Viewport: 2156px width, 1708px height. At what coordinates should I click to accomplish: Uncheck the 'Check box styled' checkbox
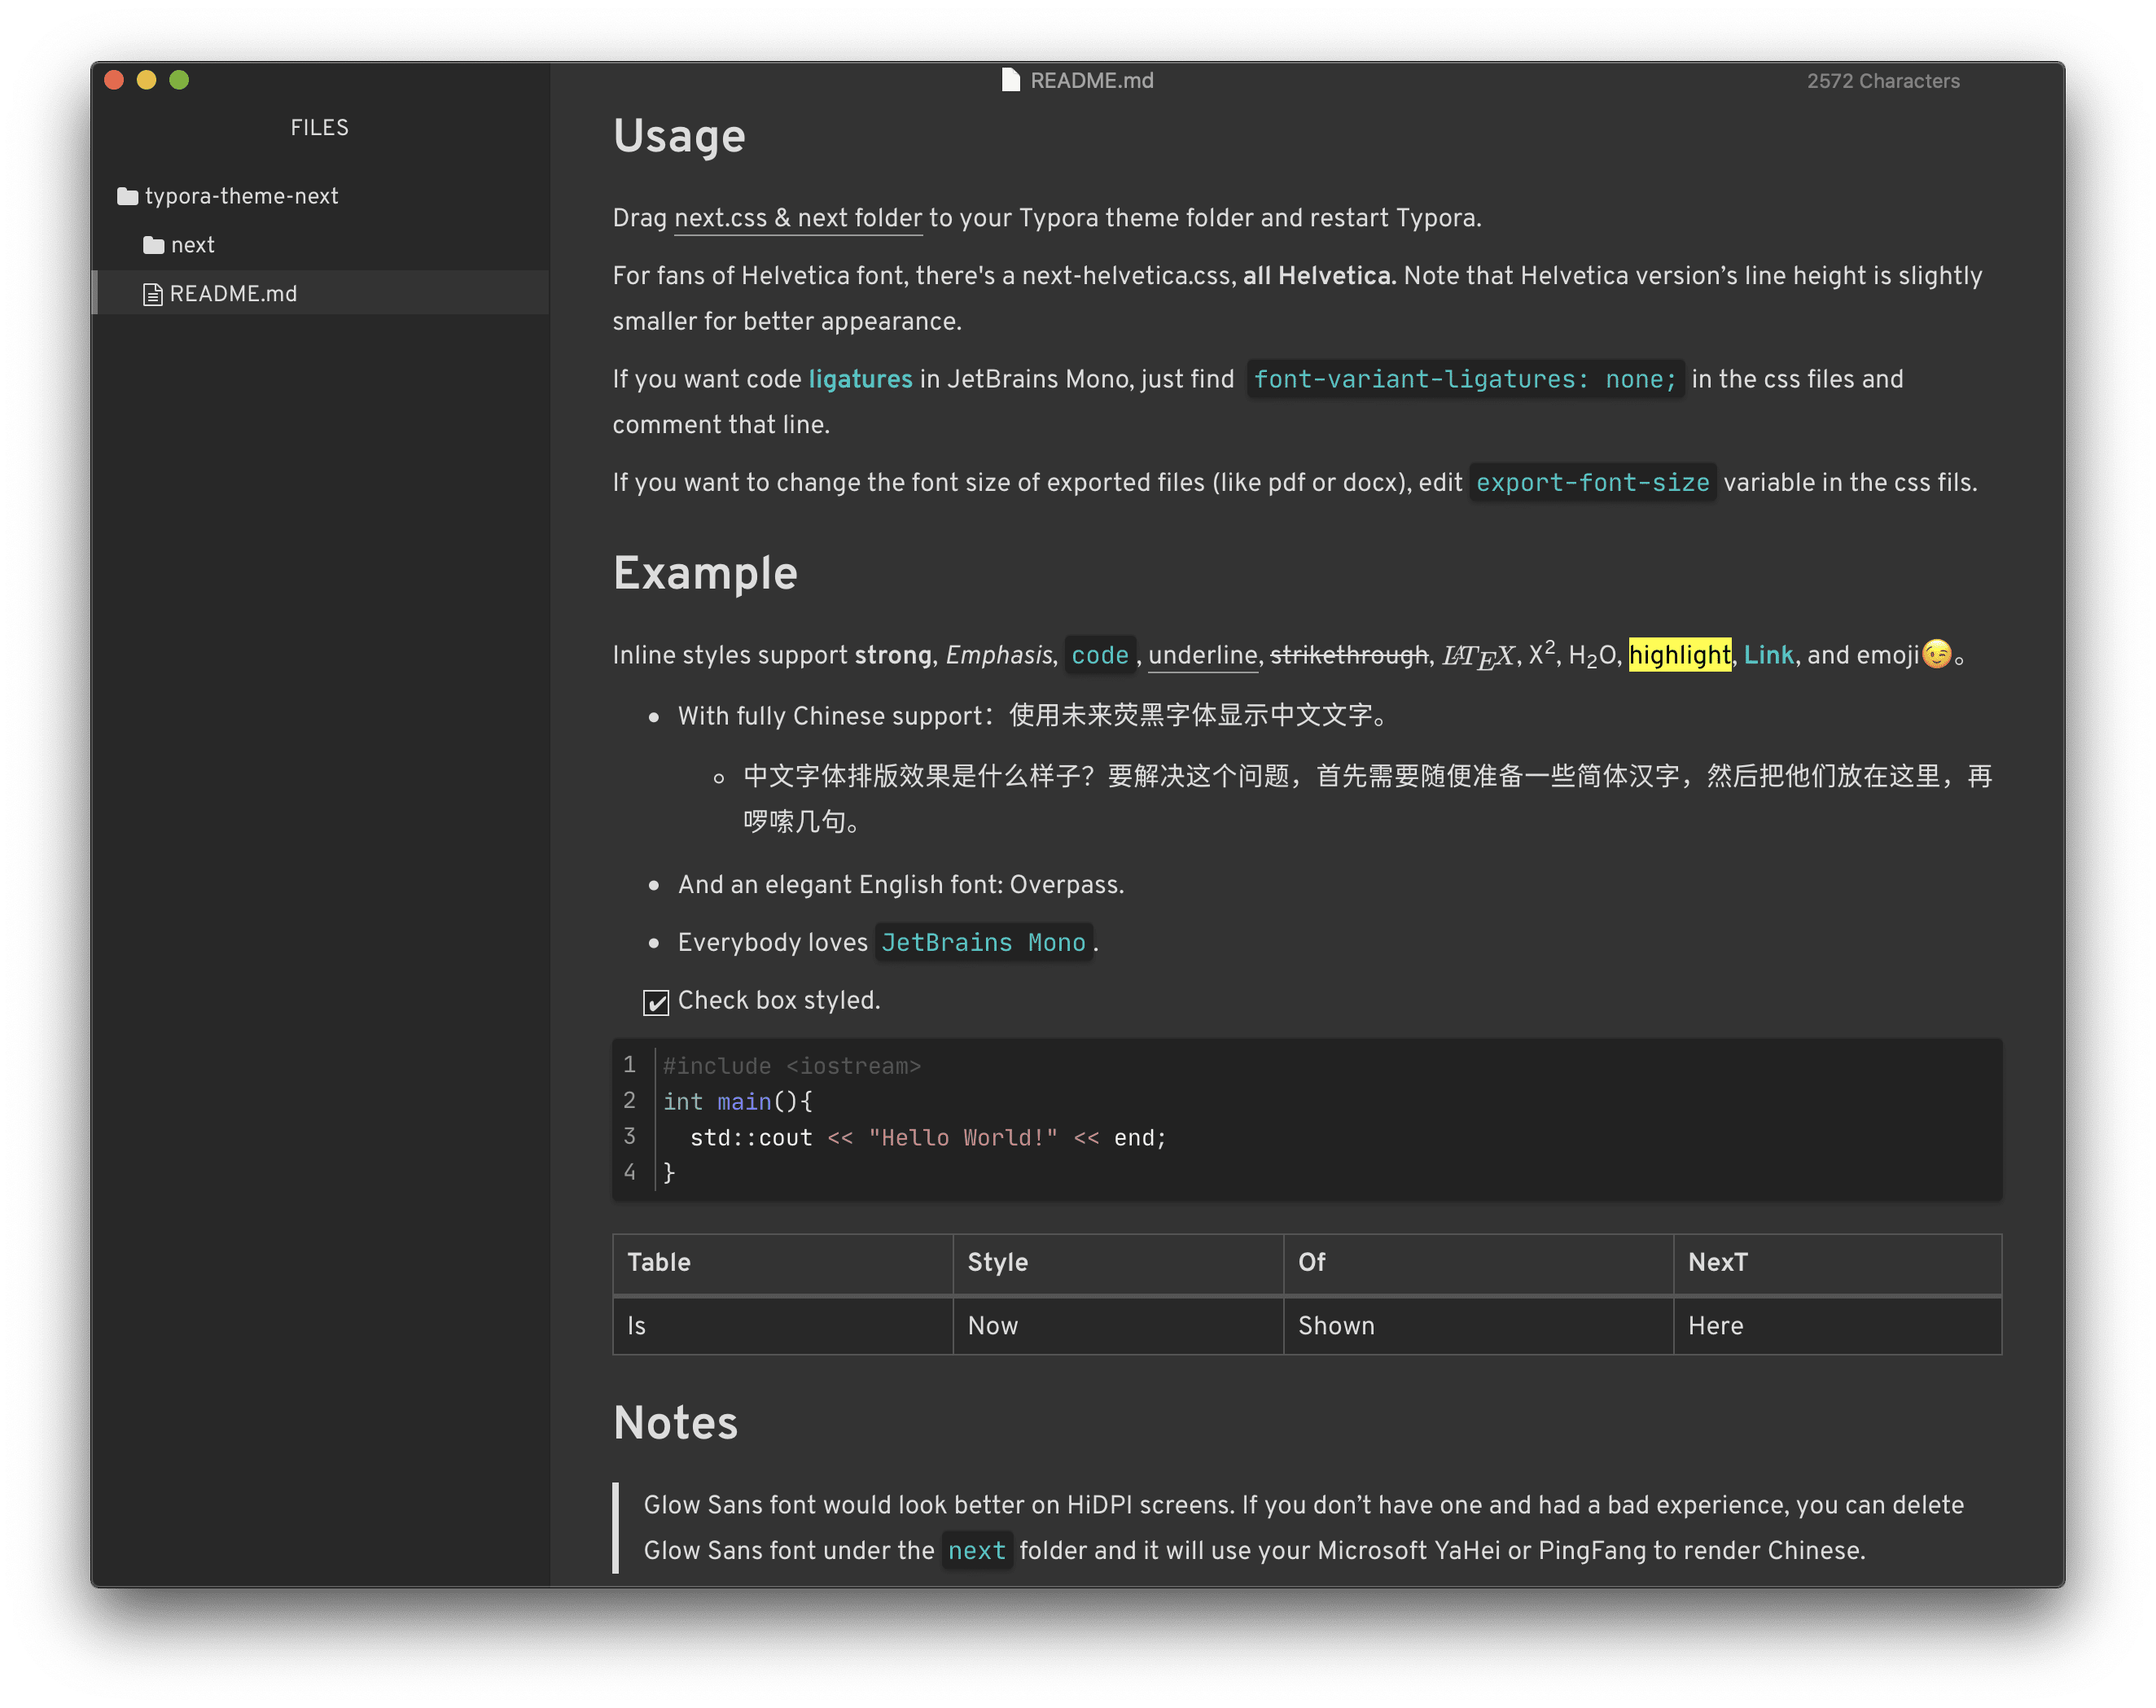[656, 1002]
